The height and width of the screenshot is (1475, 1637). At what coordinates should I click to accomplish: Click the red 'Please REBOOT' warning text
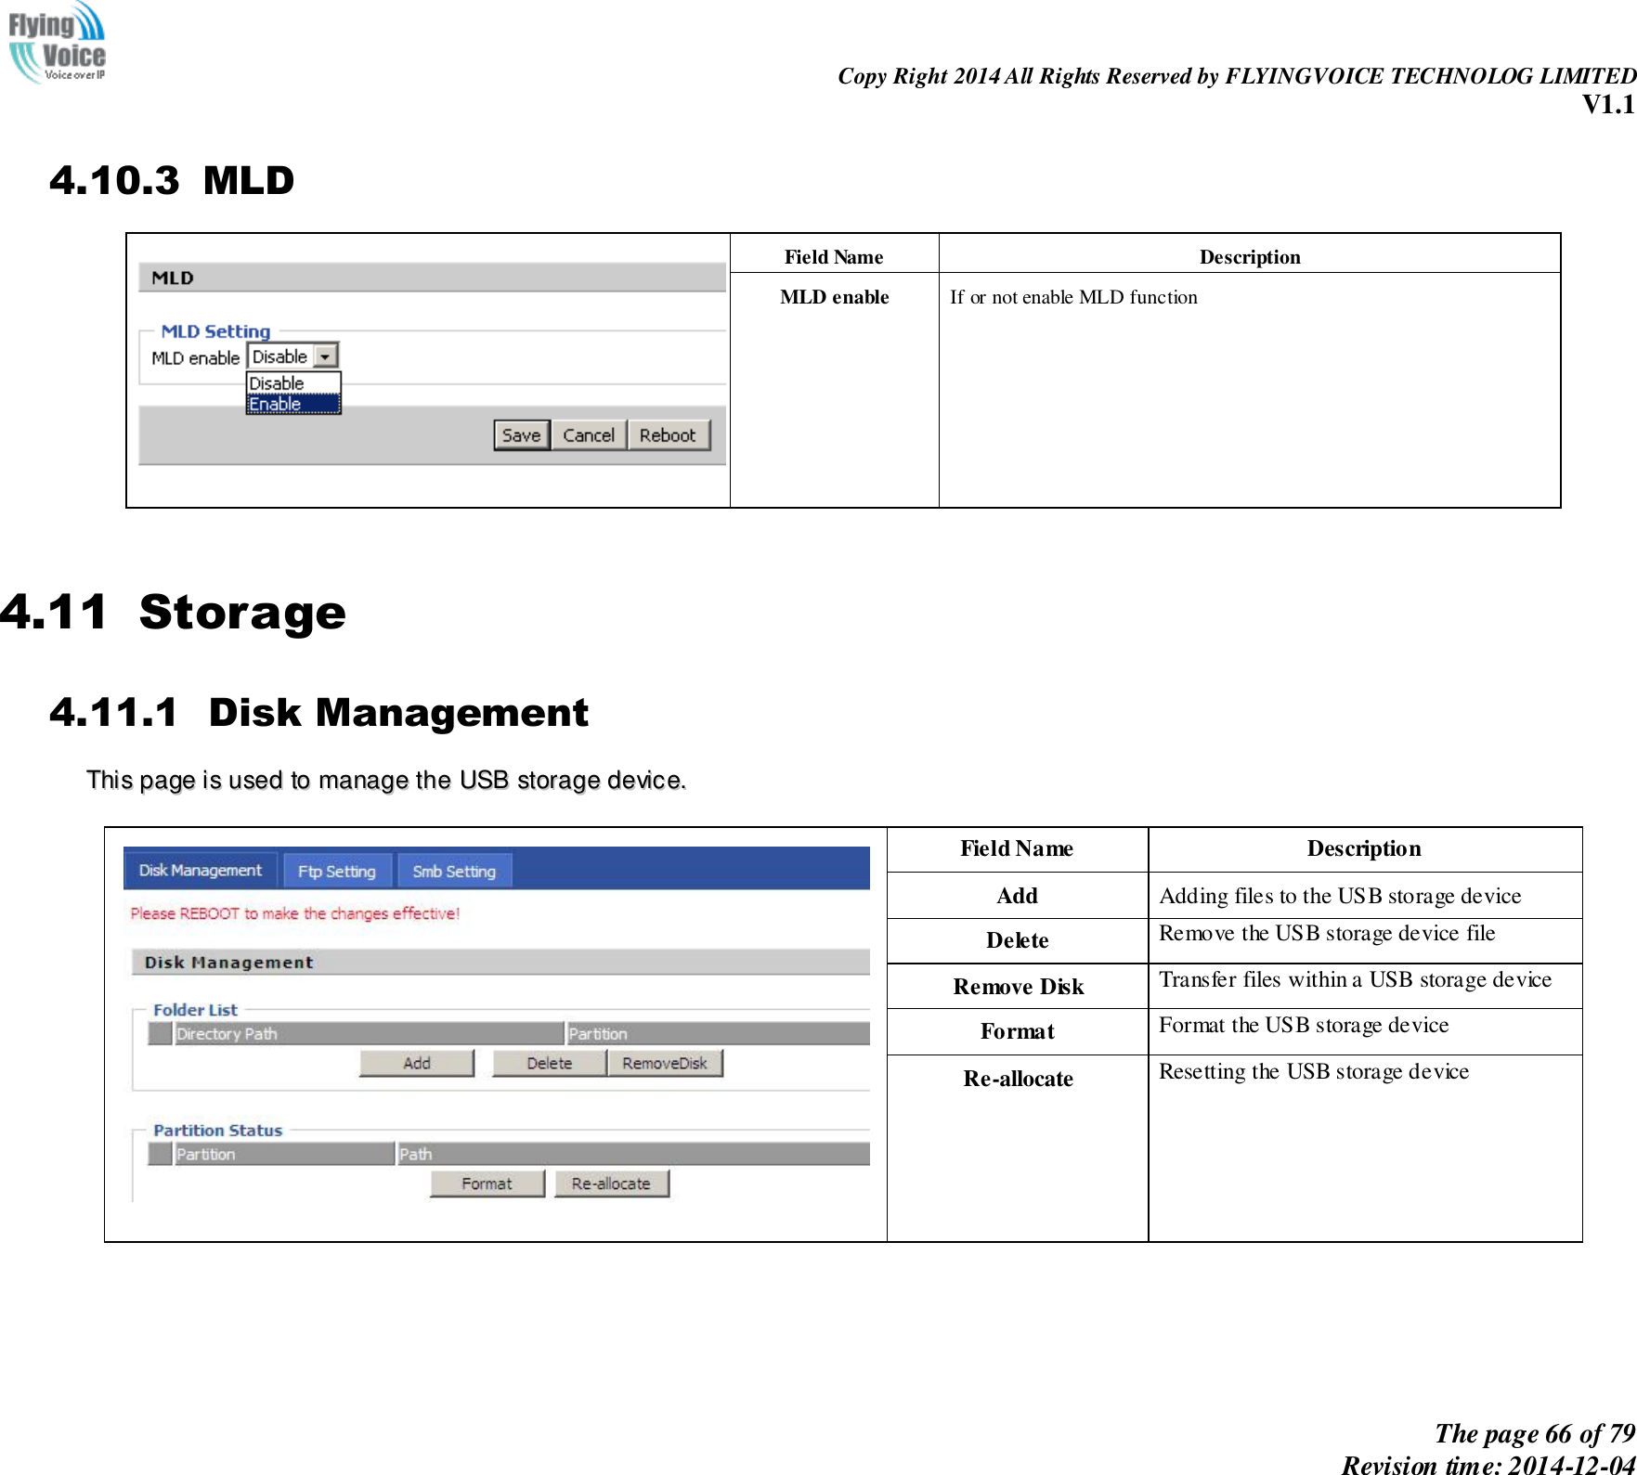coord(295,913)
